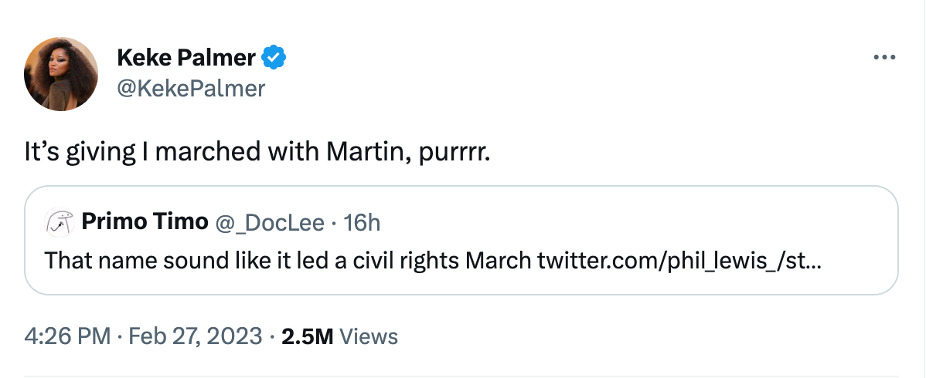Screen dimensions: 926x378
Task: Open the Keke Palmer display name
Action: click(x=186, y=57)
